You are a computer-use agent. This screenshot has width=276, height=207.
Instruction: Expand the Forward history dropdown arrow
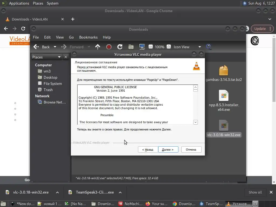[x=89, y=47]
